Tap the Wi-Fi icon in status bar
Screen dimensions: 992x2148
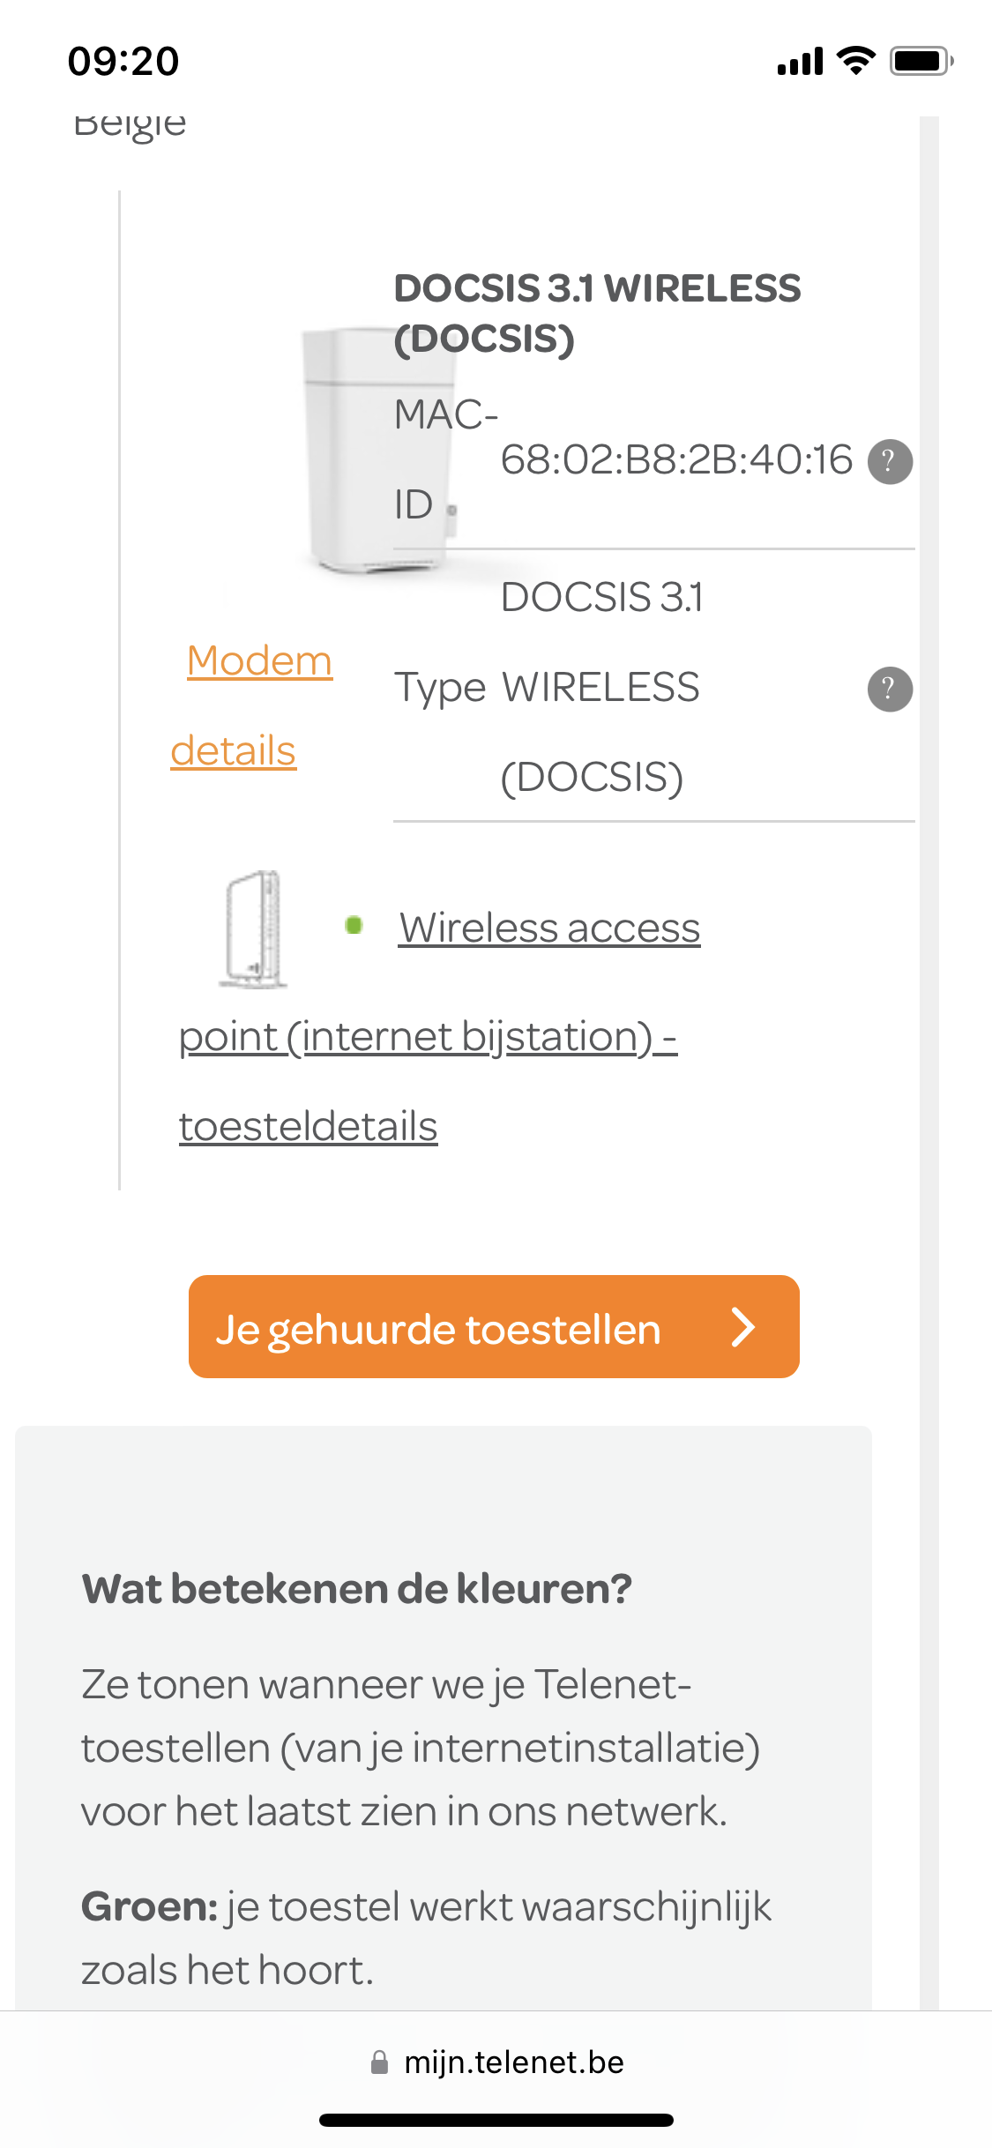point(854,61)
